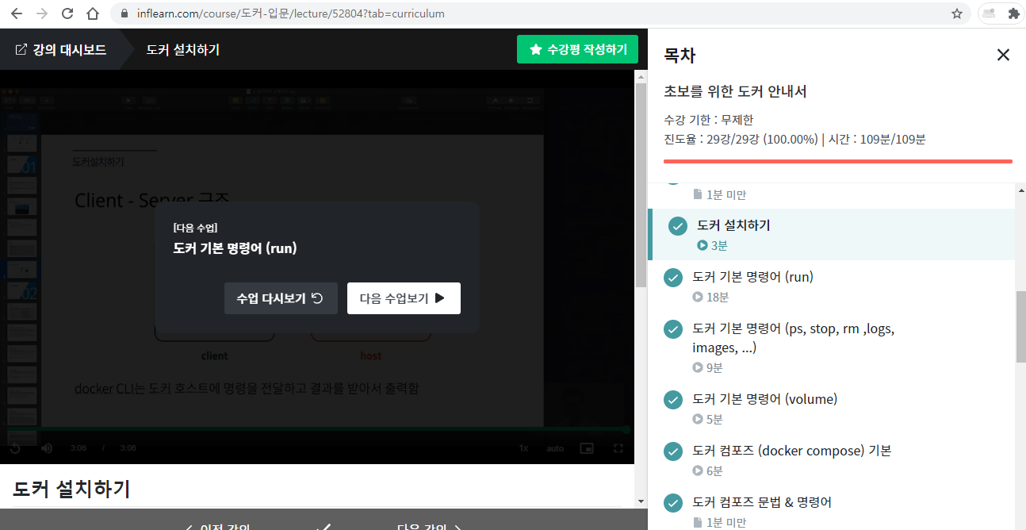Click the video replay circular arrow icon
The height and width of the screenshot is (530, 1026).
15,448
